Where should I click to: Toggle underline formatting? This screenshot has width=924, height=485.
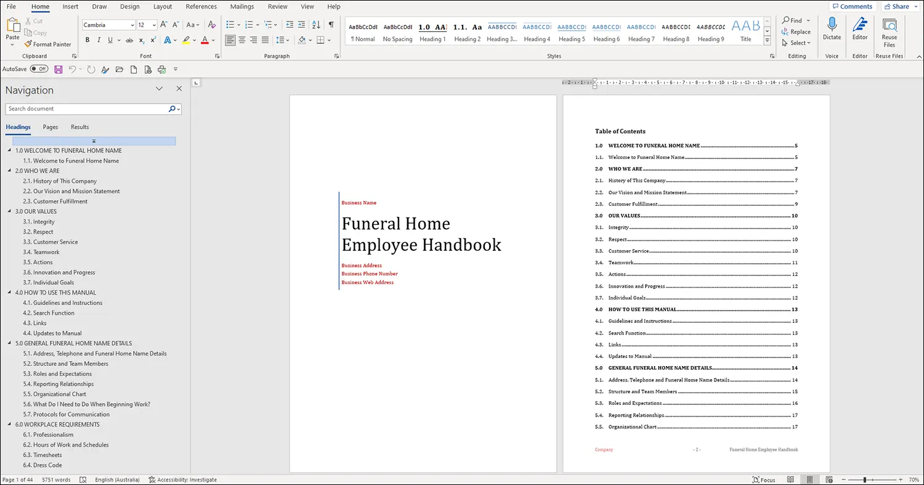click(110, 40)
